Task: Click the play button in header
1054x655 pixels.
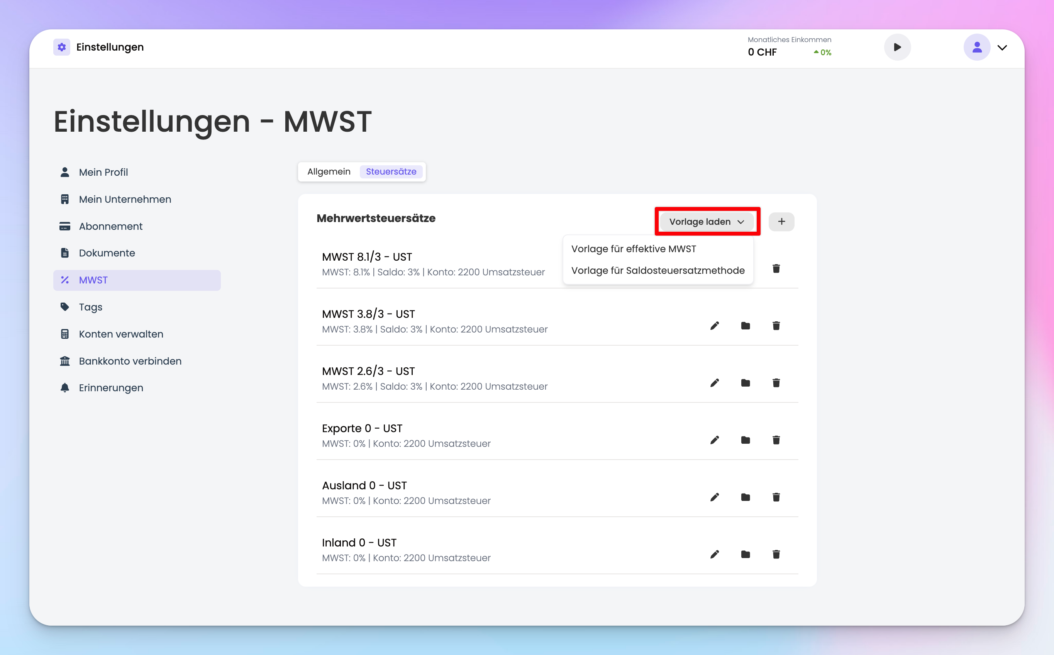Action: click(897, 47)
